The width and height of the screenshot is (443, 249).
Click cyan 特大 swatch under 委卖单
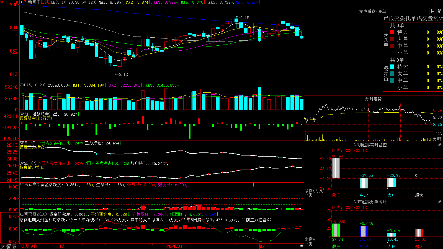392,67
